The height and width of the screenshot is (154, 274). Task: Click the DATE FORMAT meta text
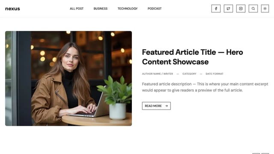coord(214,74)
